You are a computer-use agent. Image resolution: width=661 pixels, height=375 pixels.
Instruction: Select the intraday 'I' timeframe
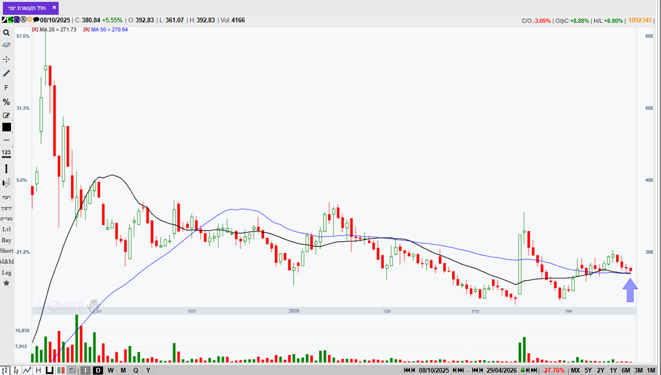point(86,370)
